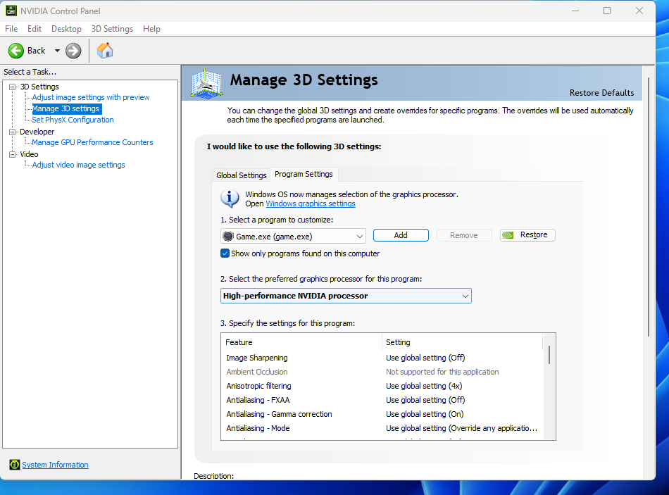Click the Restore button with NVIDIA logo
This screenshot has width=669, height=495.
point(527,235)
